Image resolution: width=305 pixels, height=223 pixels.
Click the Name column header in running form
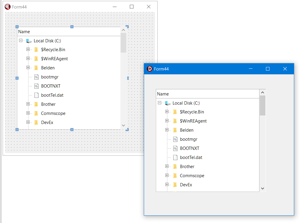pos(163,94)
